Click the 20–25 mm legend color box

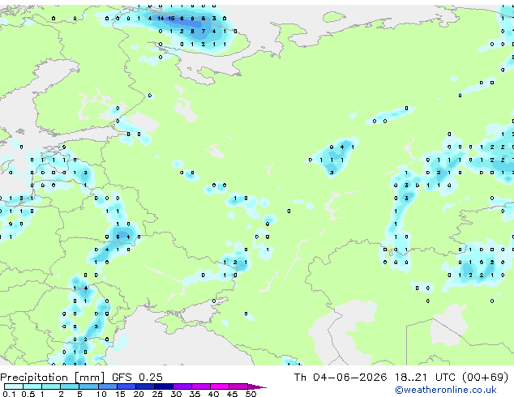click(x=144, y=386)
